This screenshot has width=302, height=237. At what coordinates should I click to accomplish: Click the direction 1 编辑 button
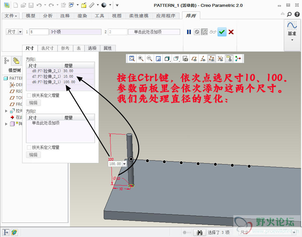[33, 103]
